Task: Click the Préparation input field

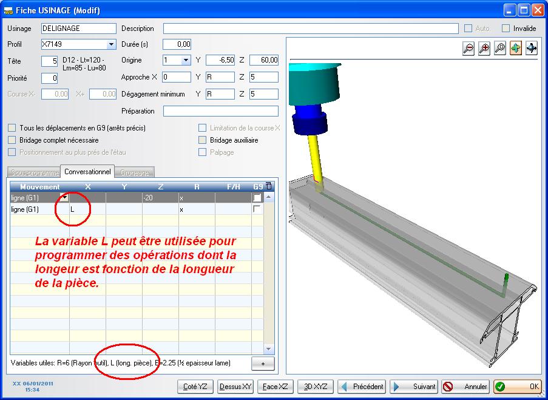Action: tap(221, 111)
